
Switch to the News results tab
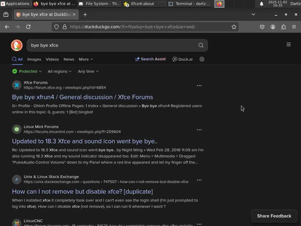(69, 59)
